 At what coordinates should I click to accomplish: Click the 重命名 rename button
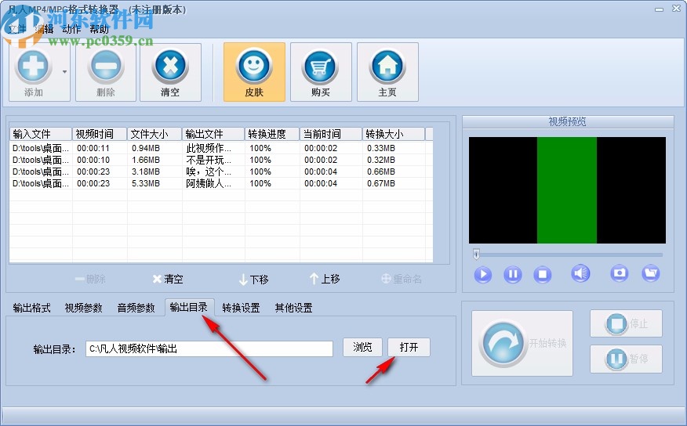[x=402, y=279]
